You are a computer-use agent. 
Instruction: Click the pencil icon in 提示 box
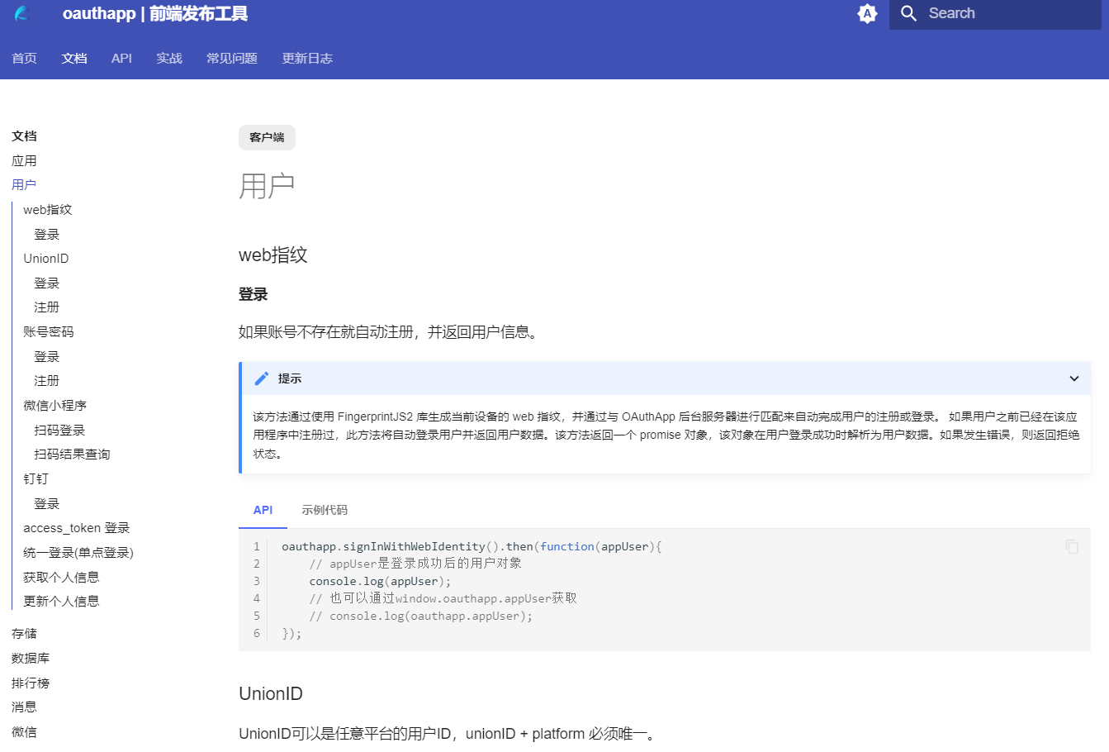pos(262,378)
